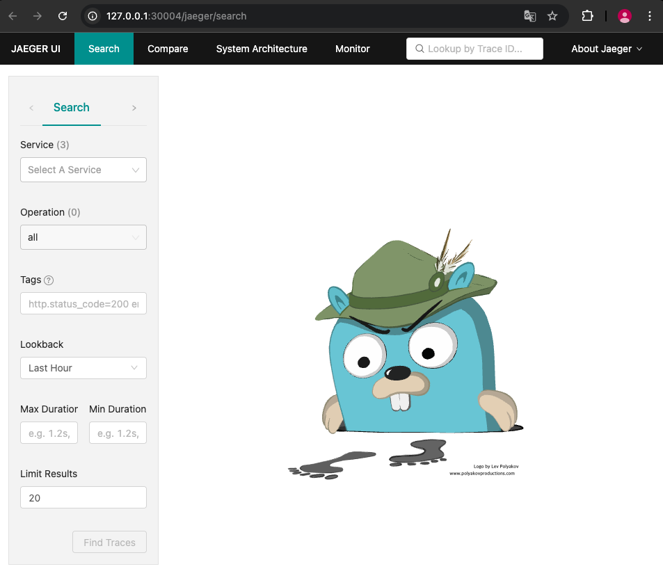The width and height of the screenshot is (663, 569).
Task: Click the Find Traces button
Action: pos(109,542)
